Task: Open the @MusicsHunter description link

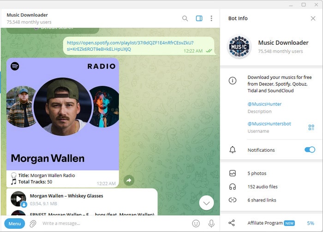Action: [264, 104]
